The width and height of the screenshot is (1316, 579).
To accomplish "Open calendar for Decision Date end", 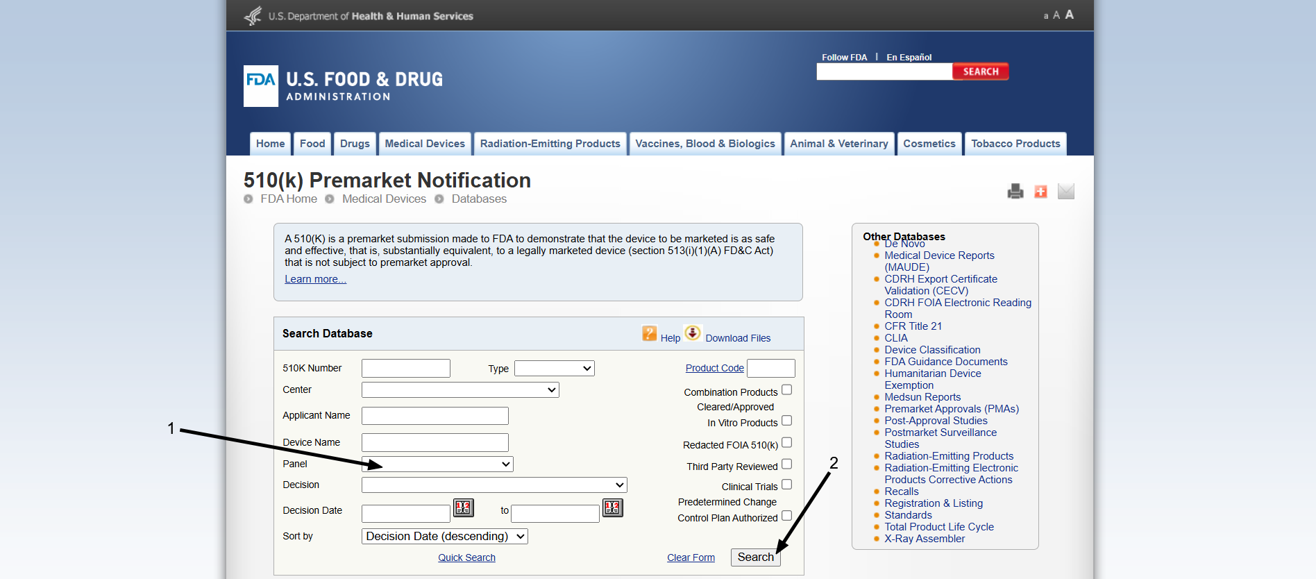I will (x=612, y=508).
